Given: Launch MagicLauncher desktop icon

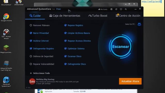Looking at the screenshot, I should (x=6, y=49).
